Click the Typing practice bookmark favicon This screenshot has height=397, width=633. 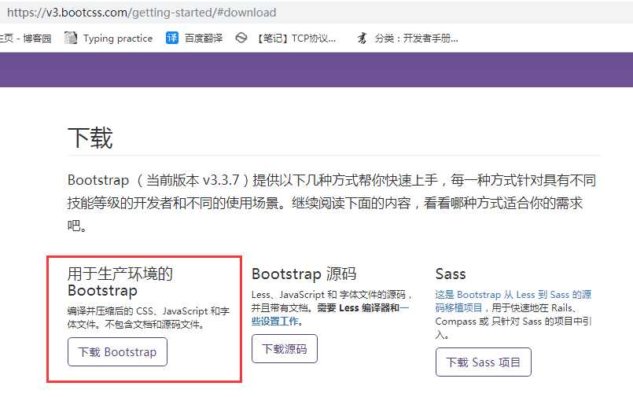click(x=71, y=38)
